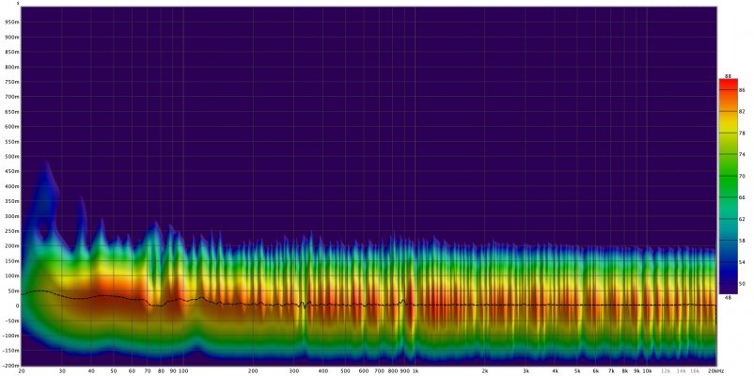This screenshot has width=754, height=376.
Task: Click the 20kHz label on frequency axis
Action: [x=715, y=371]
